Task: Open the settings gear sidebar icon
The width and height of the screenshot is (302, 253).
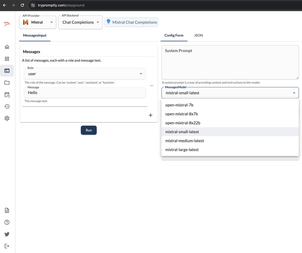Action: tap(7, 118)
